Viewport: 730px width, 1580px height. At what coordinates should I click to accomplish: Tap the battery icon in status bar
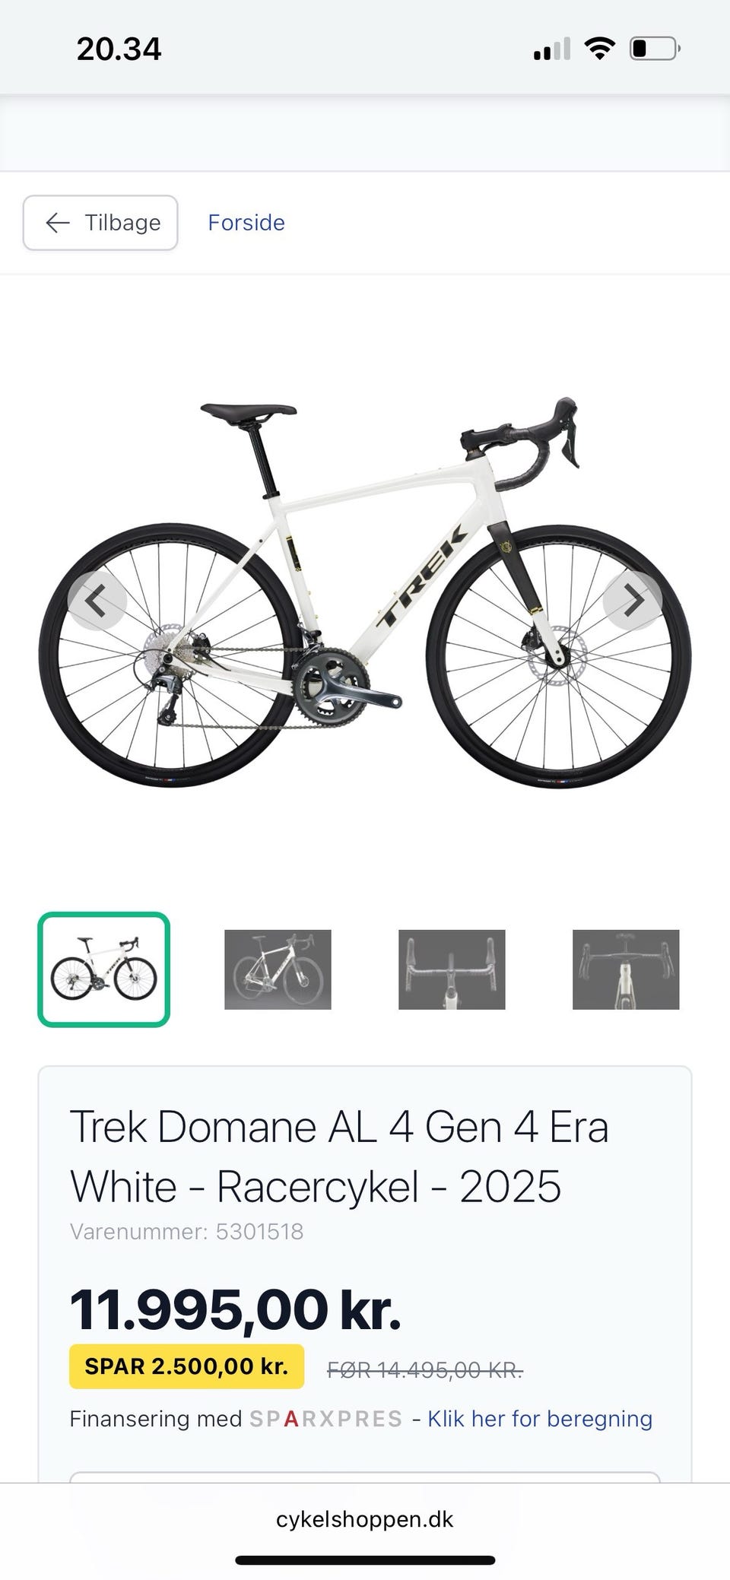(655, 49)
